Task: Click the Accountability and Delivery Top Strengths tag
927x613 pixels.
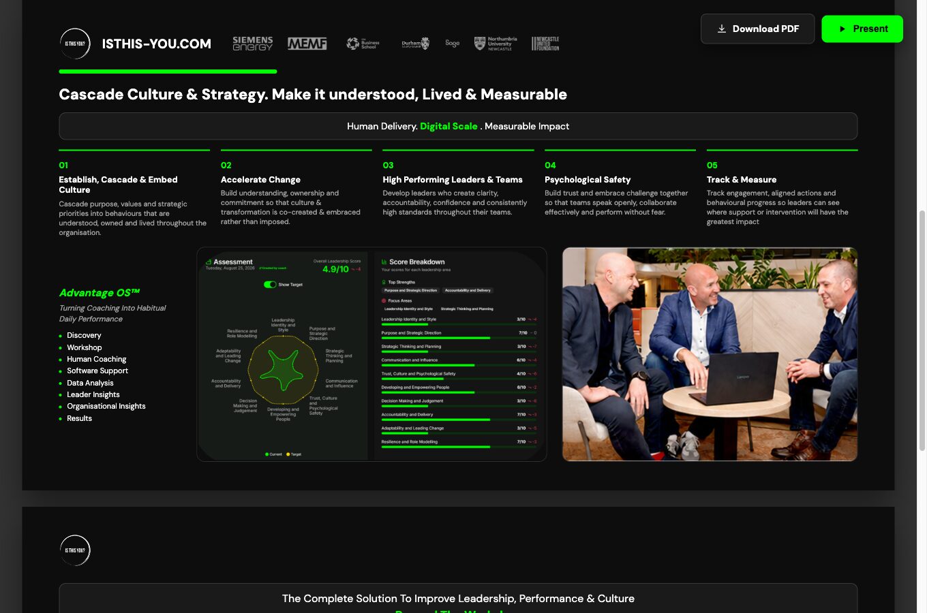Action: 468,290
